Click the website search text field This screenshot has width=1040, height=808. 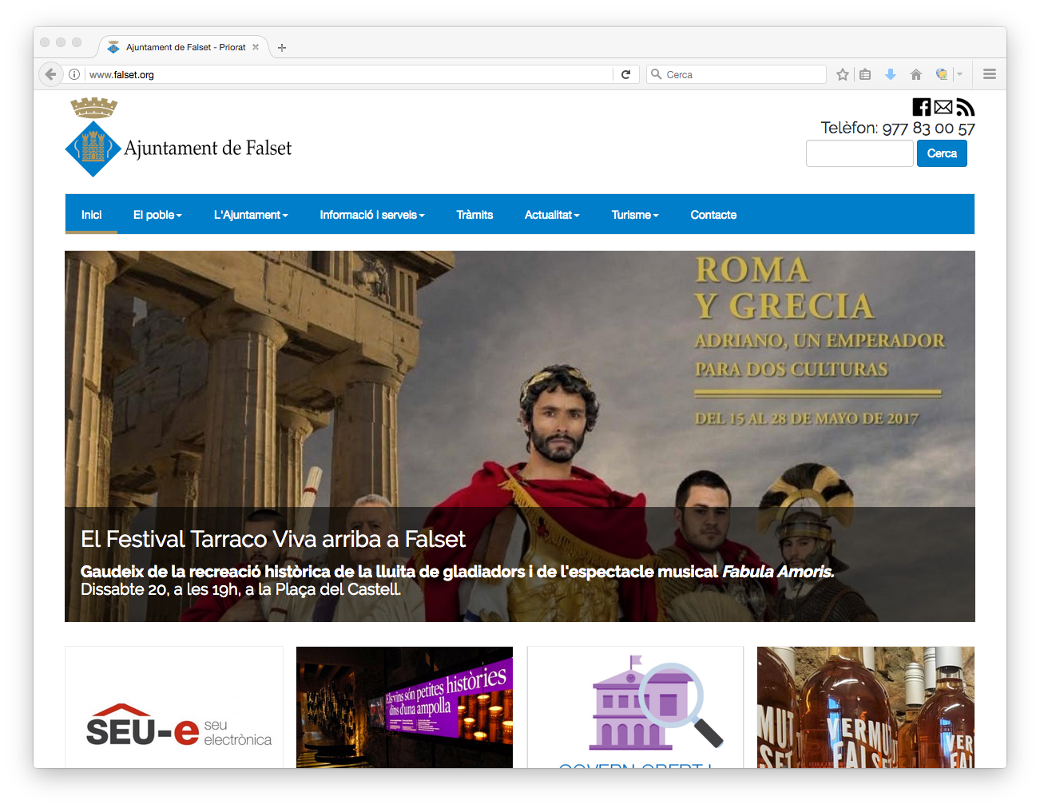coord(859,153)
